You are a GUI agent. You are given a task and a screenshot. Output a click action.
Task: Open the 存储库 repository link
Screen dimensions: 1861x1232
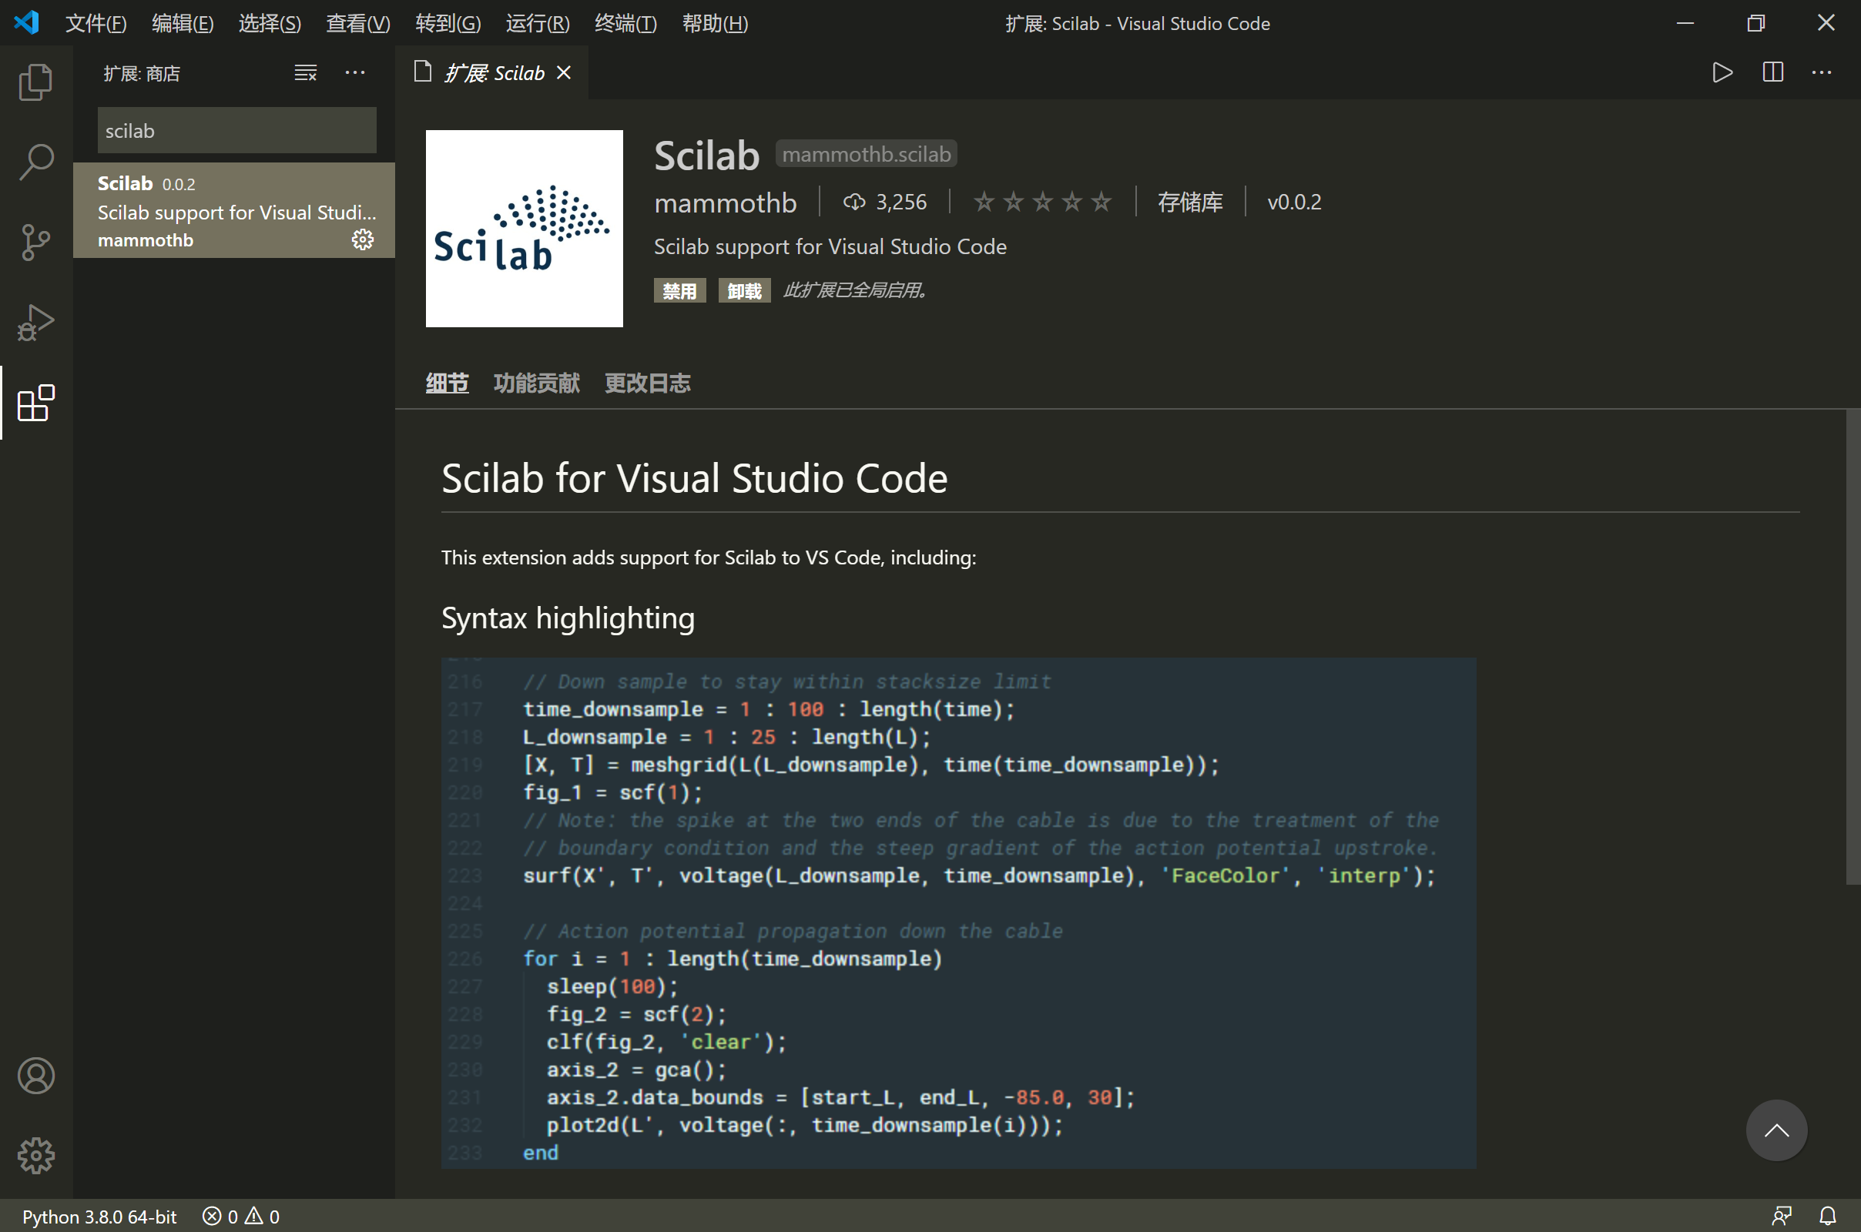tap(1190, 202)
